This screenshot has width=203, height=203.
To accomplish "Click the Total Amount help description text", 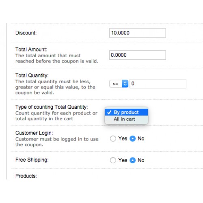I will [x=57, y=58].
